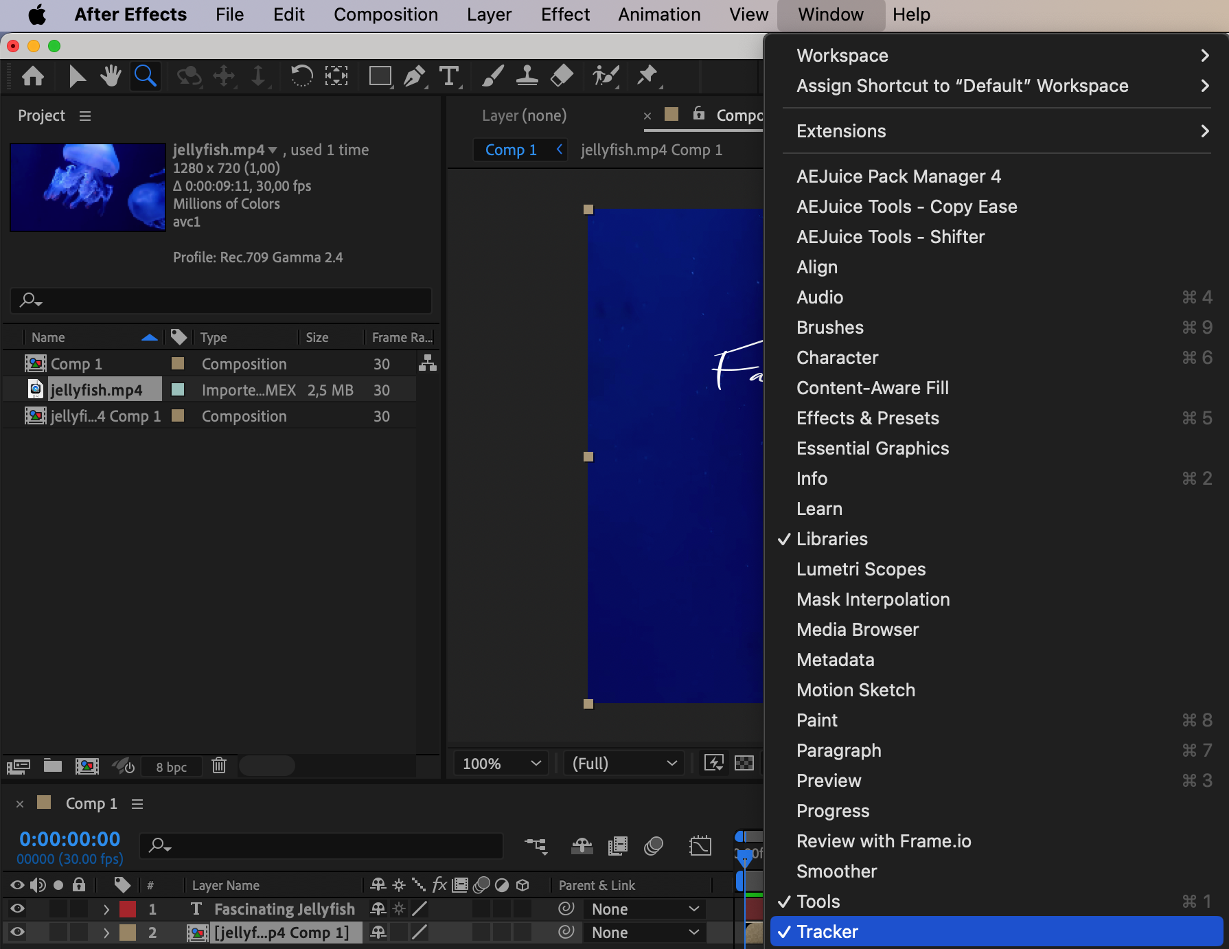Open the Animation menu in menu bar
The width and height of the screenshot is (1229, 949).
(659, 14)
